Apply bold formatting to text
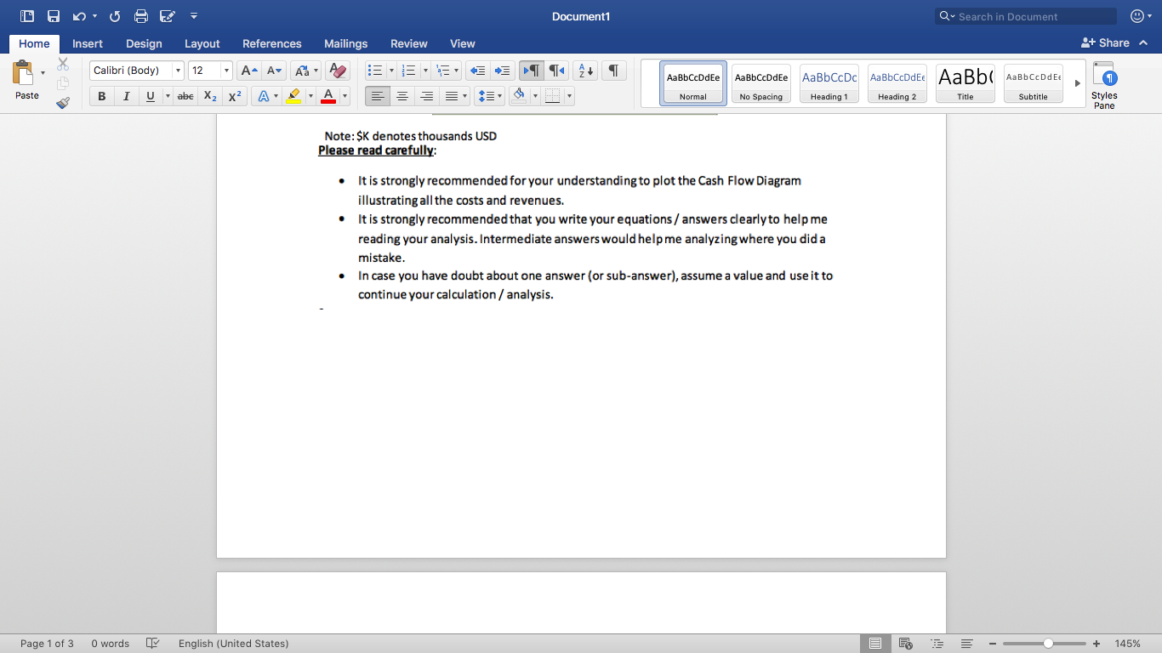Screen dimensions: 1162x653 click(101, 96)
